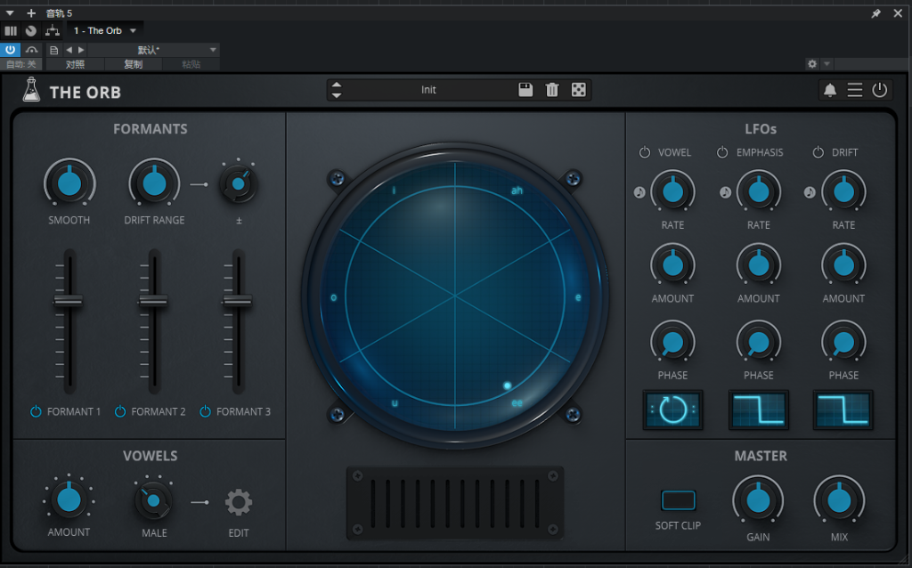Click the SMOOTH knob
Image resolution: width=912 pixels, height=568 pixels.
click(69, 183)
